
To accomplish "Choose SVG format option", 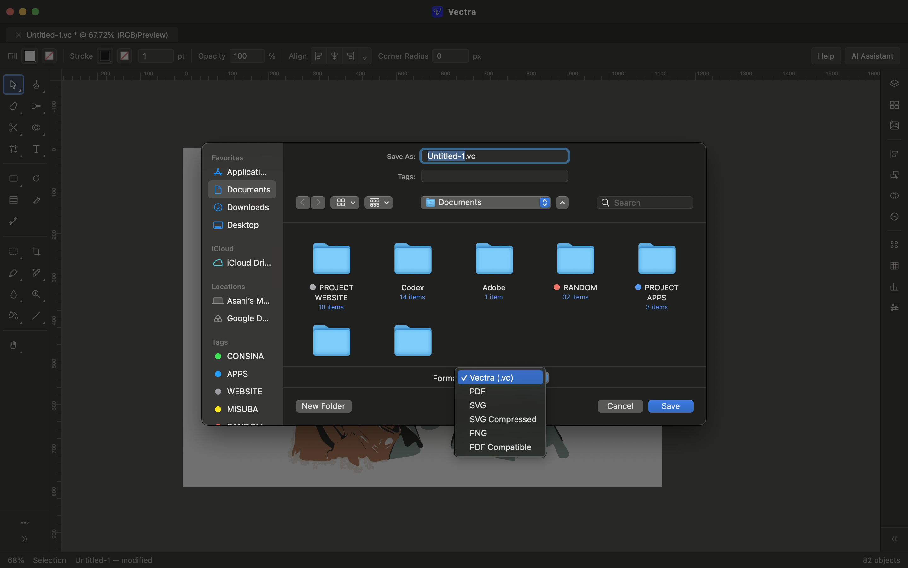I will (500, 405).
